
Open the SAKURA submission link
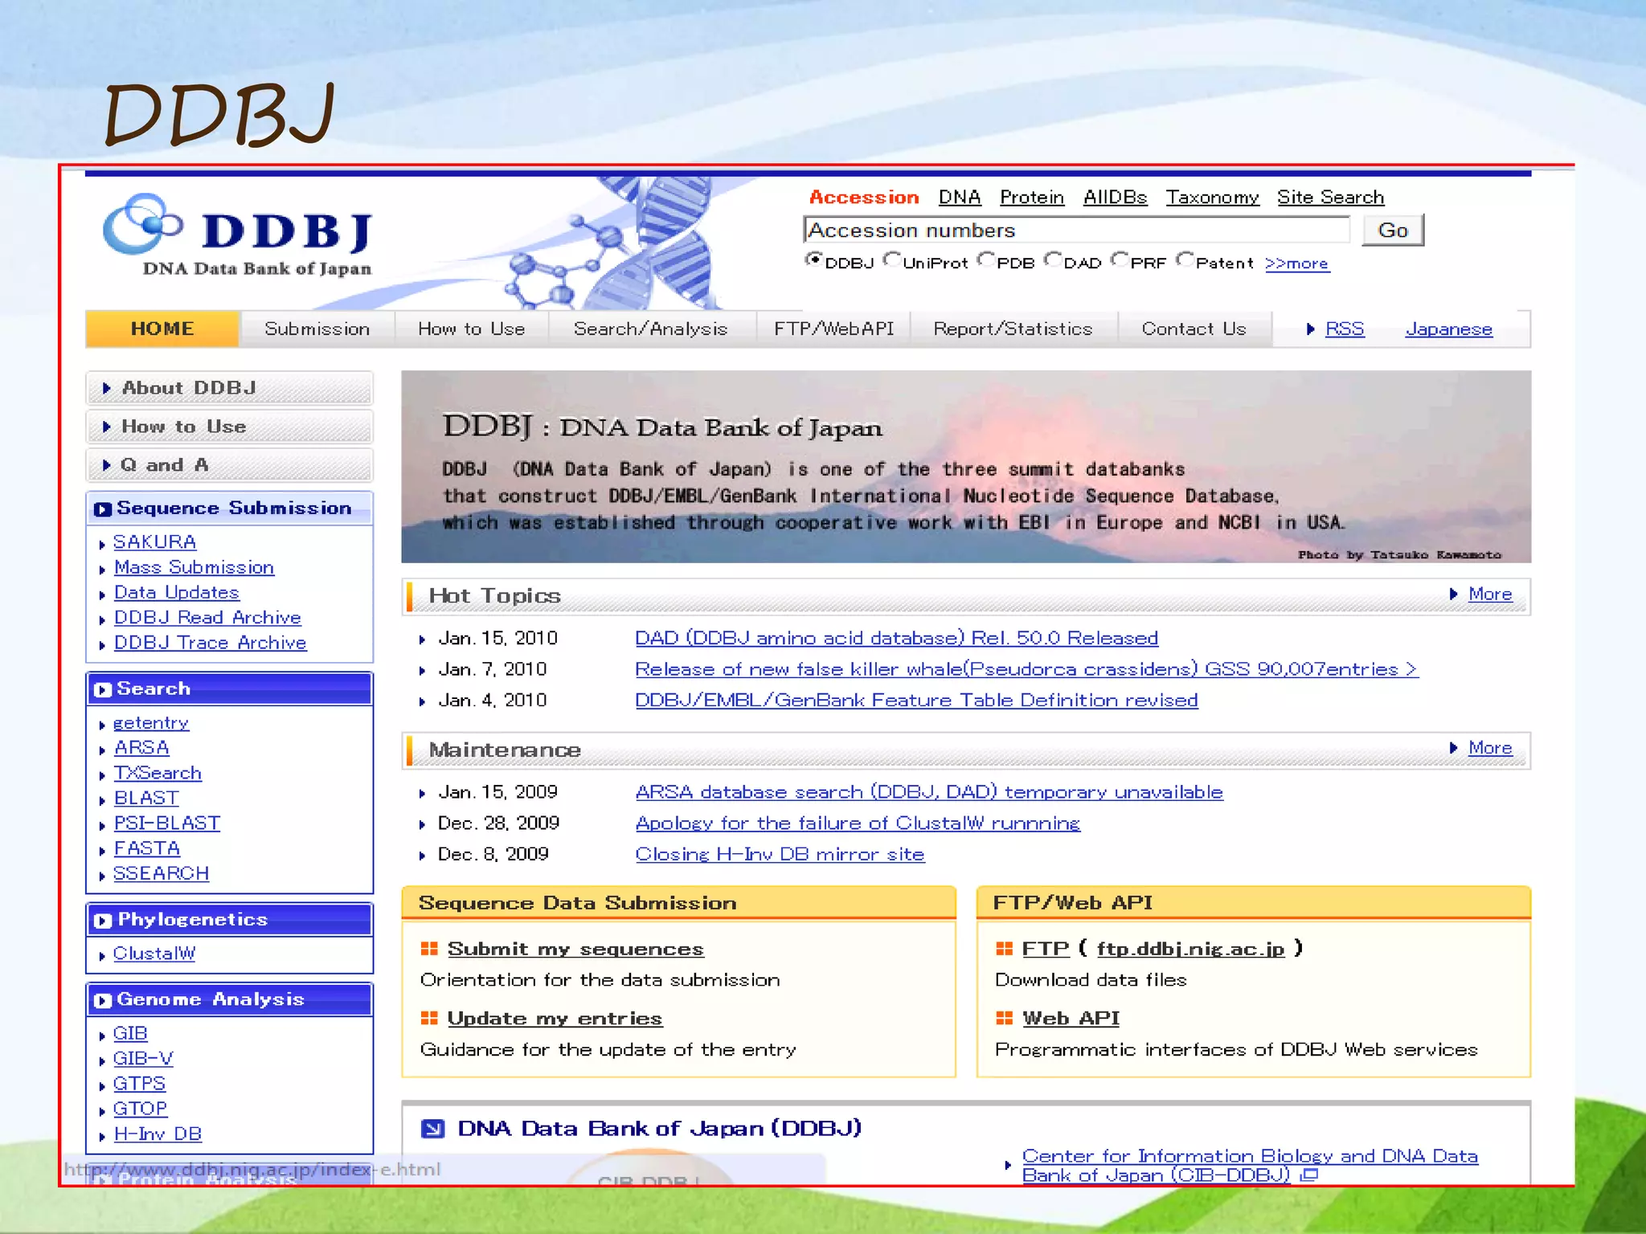point(155,542)
